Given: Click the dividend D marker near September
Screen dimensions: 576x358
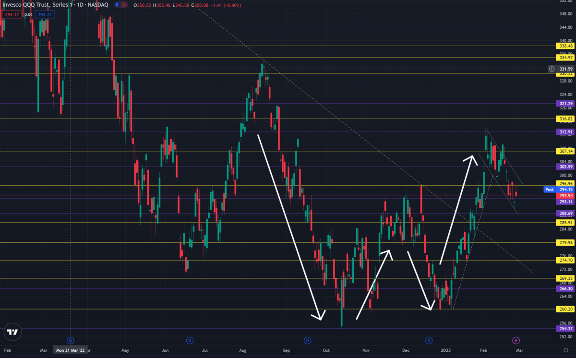Looking at the screenshot, I should (x=307, y=340).
